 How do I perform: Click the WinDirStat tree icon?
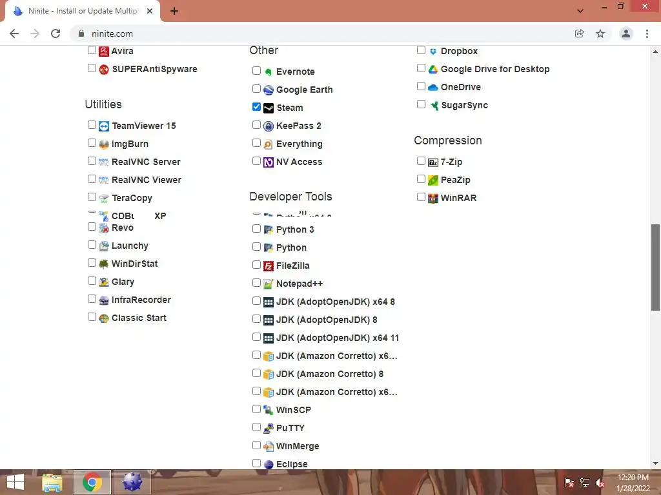click(x=104, y=264)
